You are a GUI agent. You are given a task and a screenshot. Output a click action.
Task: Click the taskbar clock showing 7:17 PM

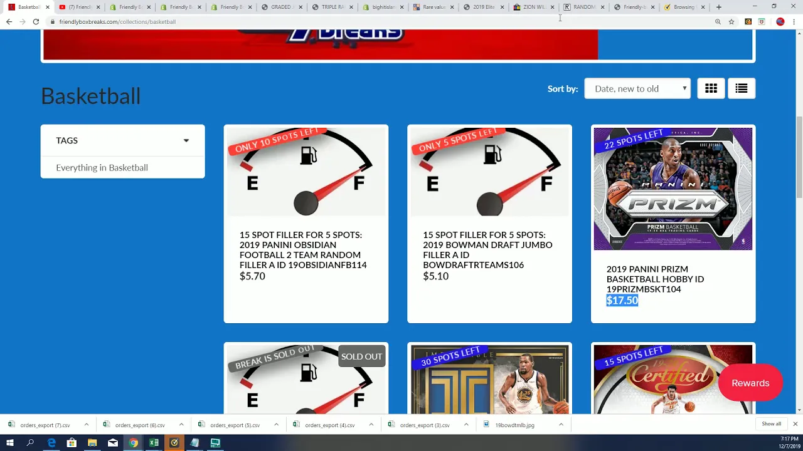789,442
